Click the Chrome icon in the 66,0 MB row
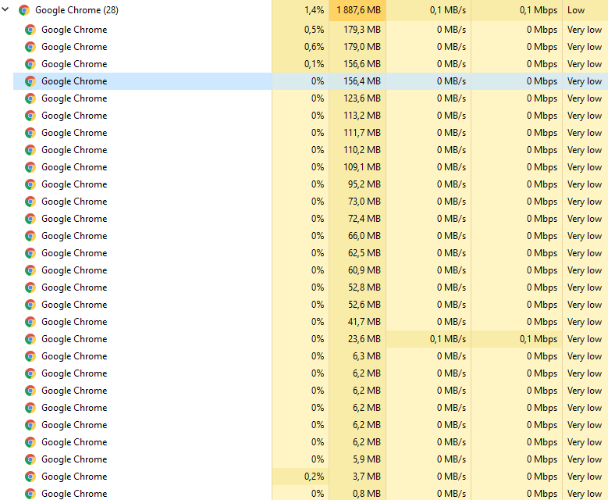Viewport: 608px width, 500px height. (30, 236)
